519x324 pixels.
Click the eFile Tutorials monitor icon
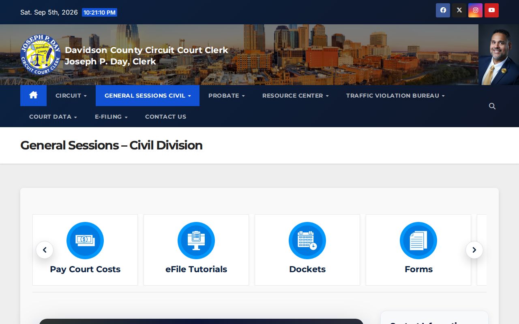196,241
